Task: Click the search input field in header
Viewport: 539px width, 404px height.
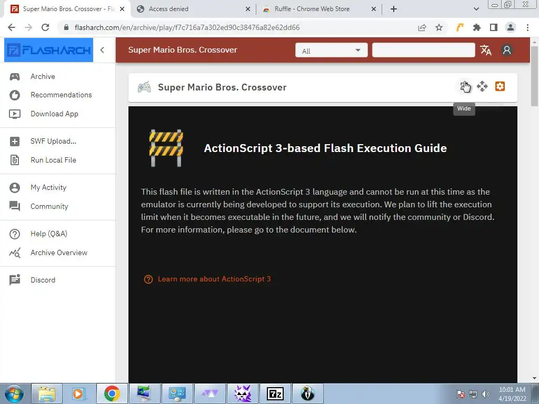Action: click(x=424, y=50)
